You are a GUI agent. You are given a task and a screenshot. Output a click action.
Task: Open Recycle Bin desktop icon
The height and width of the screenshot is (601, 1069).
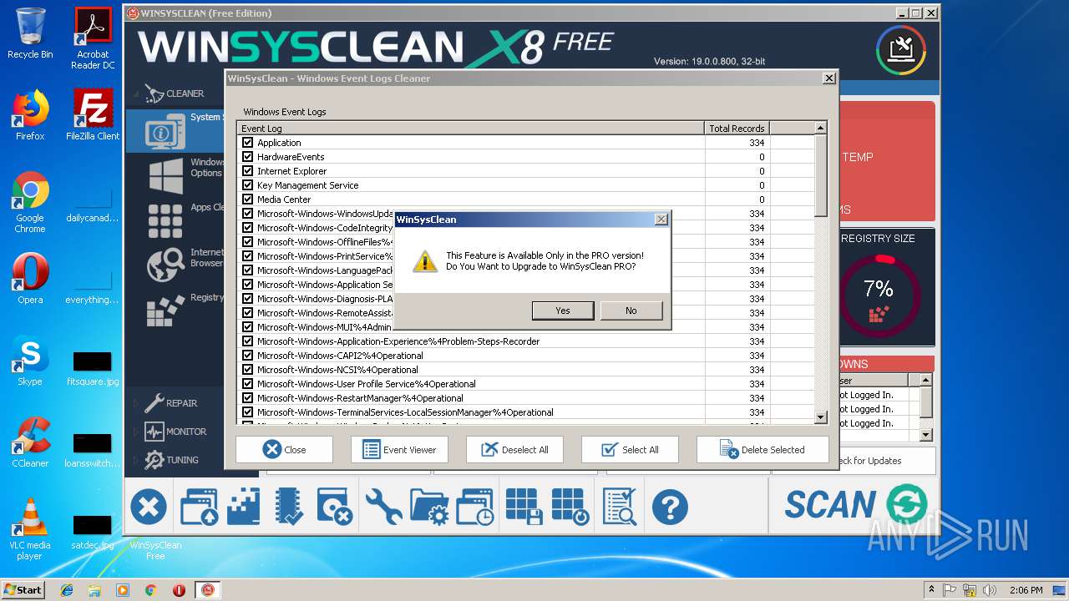[x=30, y=34]
